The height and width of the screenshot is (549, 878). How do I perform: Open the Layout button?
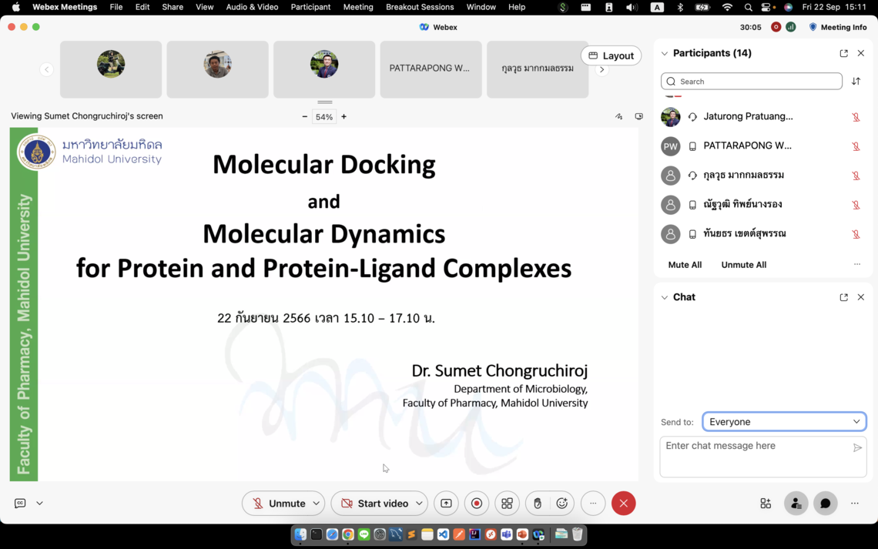point(611,55)
